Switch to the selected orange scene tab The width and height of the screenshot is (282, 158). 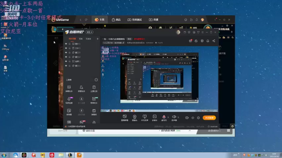pyautogui.click(x=72, y=39)
